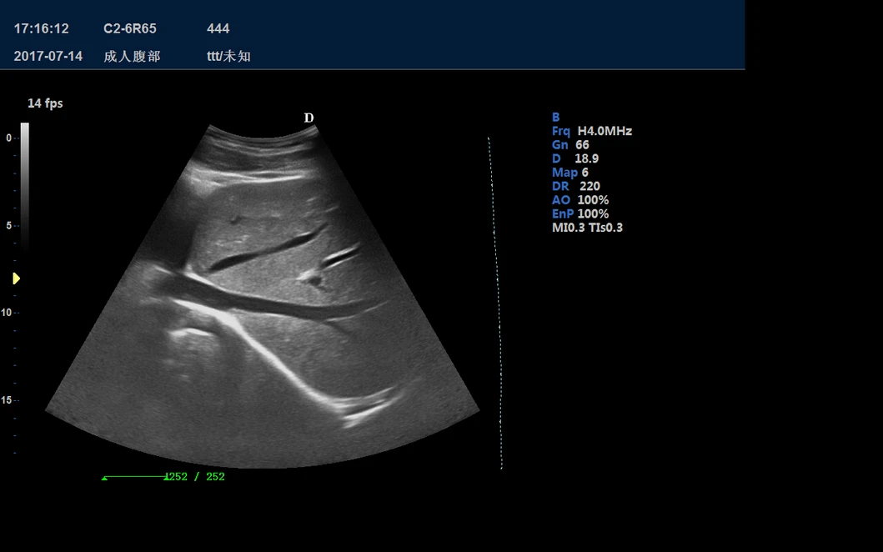The height and width of the screenshot is (552, 883).
Task: Select the B-mode label in parameter panel
Action: [554, 117]
